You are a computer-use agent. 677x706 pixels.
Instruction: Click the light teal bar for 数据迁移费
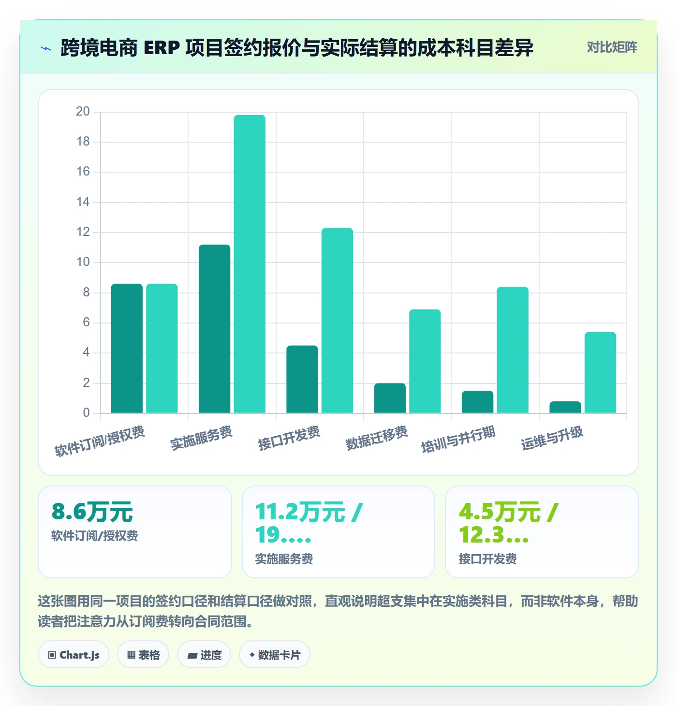coord(425,361)
